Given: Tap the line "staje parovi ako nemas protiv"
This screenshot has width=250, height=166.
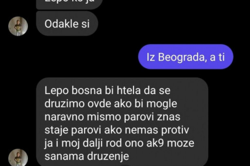Looking at the screenshot, I should coord(117,130).
